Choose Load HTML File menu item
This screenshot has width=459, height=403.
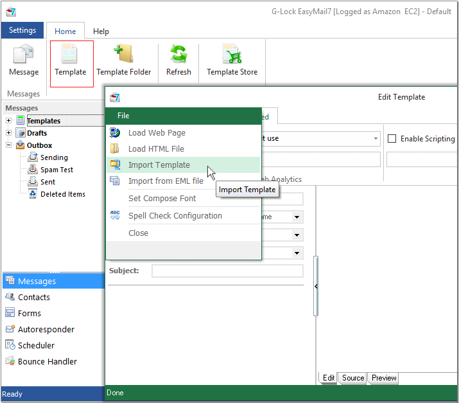pyautogui.click(x=183, y=149)
